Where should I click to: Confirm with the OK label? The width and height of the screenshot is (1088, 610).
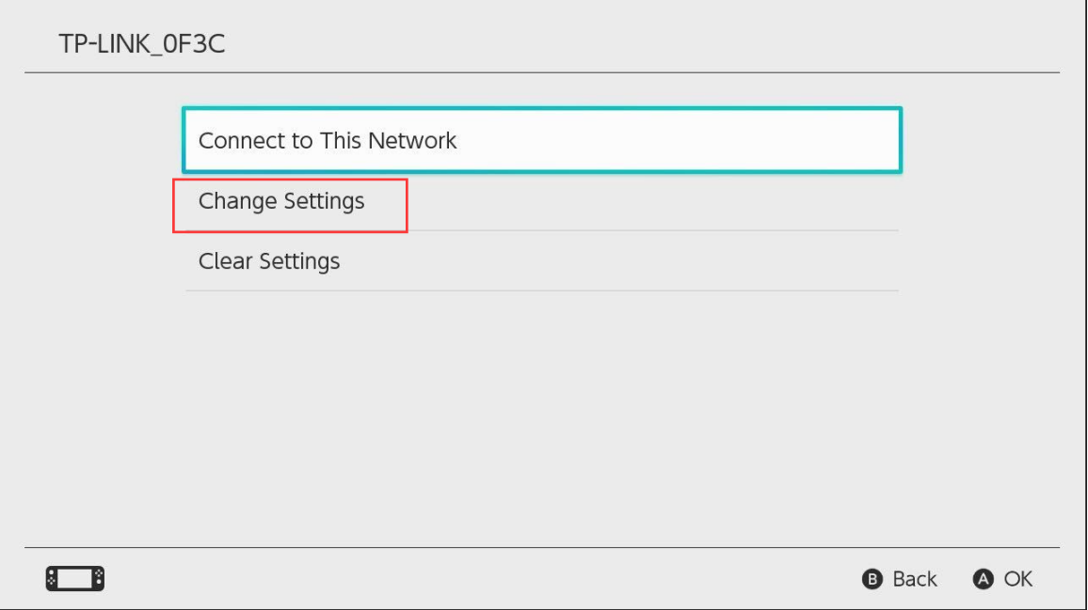pos(1018,579)
